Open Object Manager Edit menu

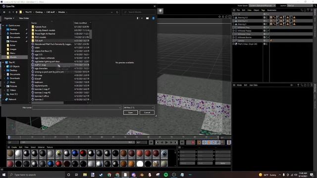point(243,10)
